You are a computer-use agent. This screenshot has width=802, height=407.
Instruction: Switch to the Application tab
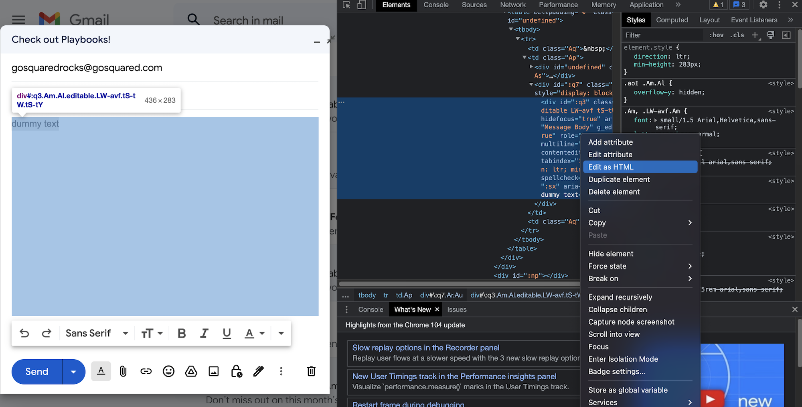point(646,5)
